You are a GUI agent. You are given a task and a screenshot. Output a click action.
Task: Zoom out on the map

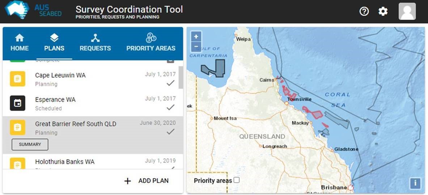point(196,47)
